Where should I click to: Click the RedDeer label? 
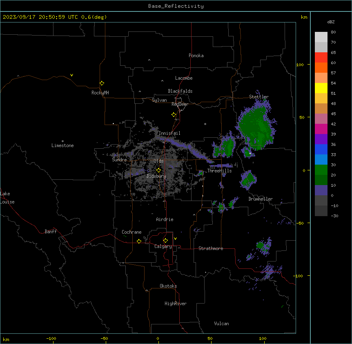coord(180,104)
